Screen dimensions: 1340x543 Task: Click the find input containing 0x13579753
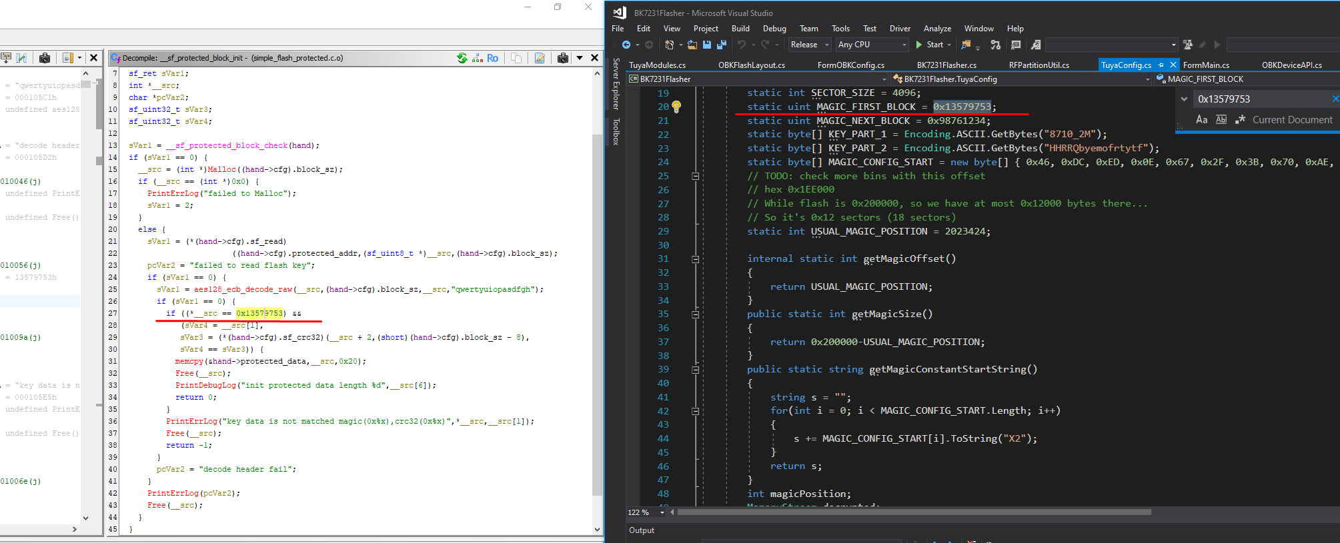point(1261,99)
